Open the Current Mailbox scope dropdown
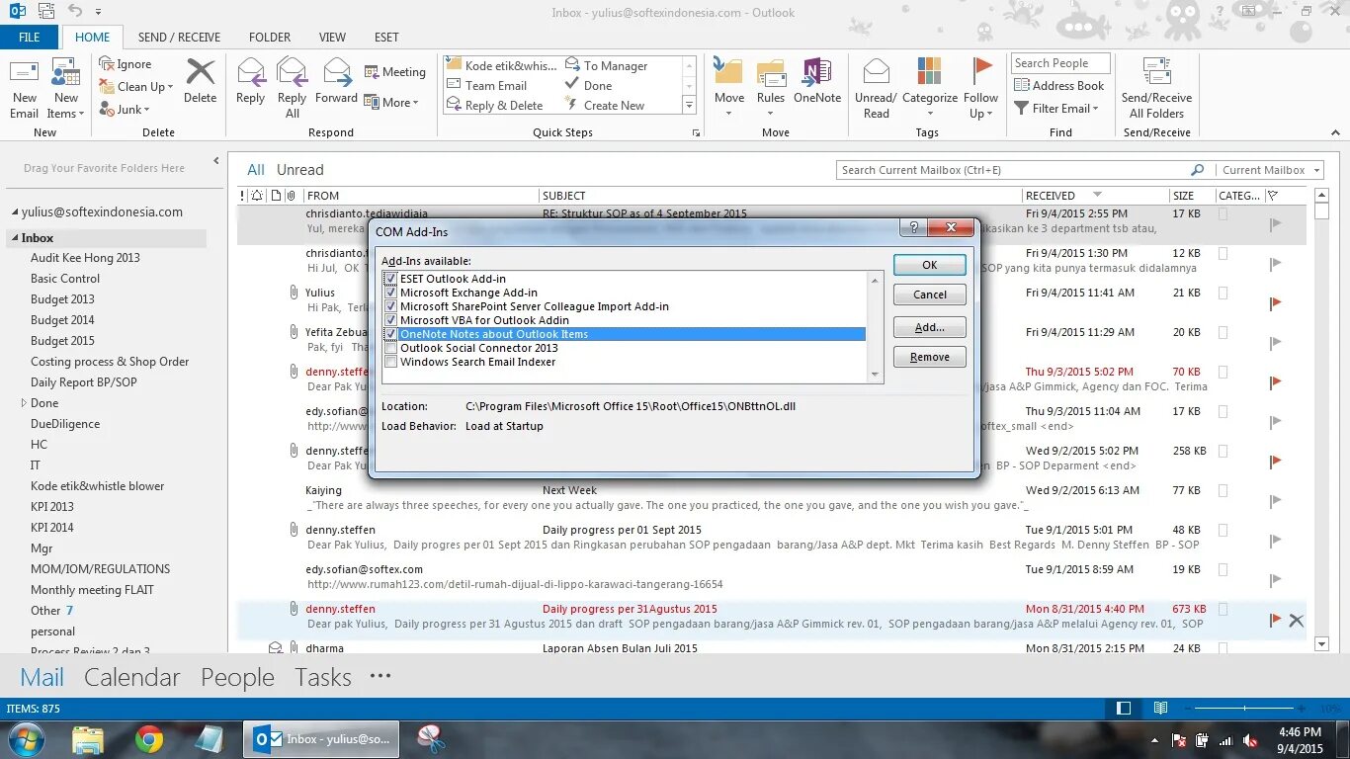1350x759 pixels. (1269, 170)
